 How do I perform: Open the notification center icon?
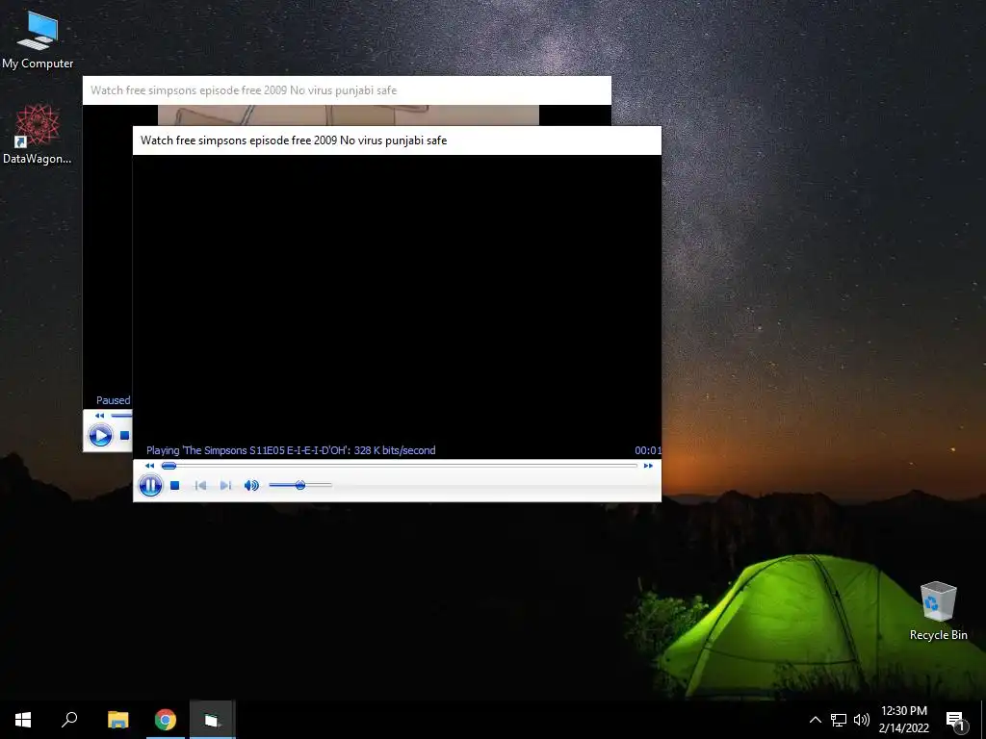coord(955,720)
